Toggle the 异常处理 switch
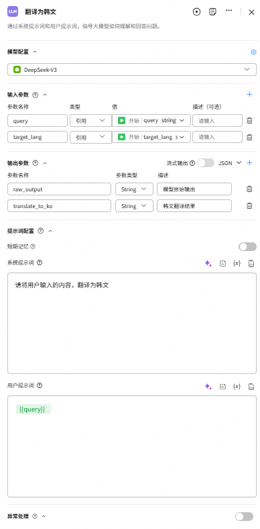This screenshot has height=529, width=260. 244,516
